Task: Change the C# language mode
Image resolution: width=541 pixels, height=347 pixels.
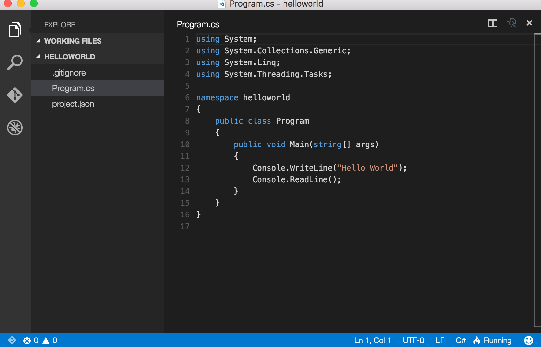Action: pos(460,340)
